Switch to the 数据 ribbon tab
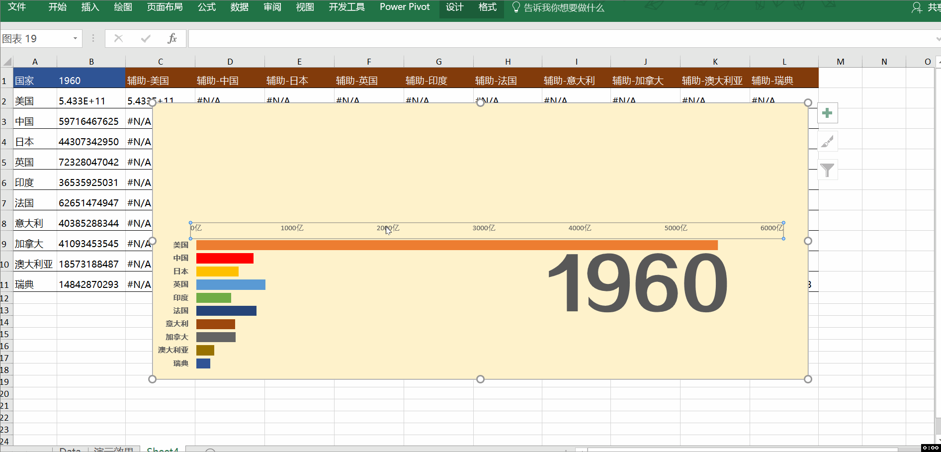Screen dimensions: 941x452 (x=240, y=7)
